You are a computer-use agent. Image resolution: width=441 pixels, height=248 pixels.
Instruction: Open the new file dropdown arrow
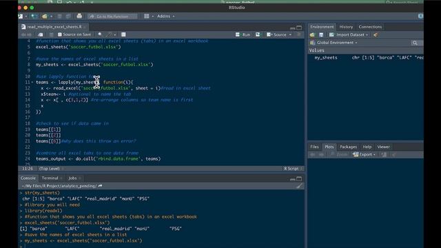tap(26, 17)
